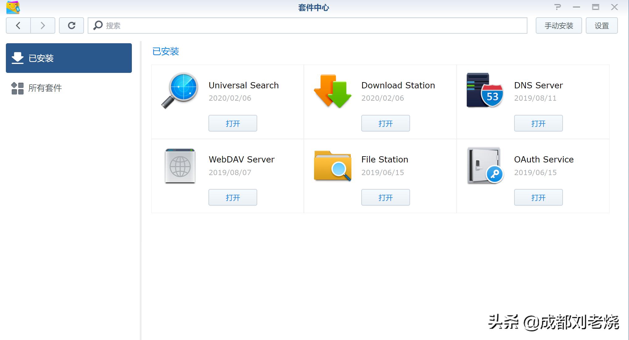Open Universal Search with 打开 button

point(233,124)
